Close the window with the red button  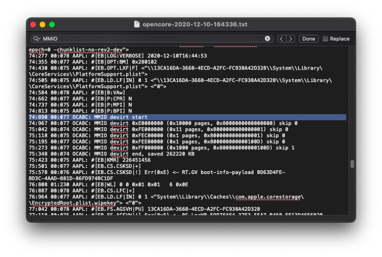(x=33, y=25)
